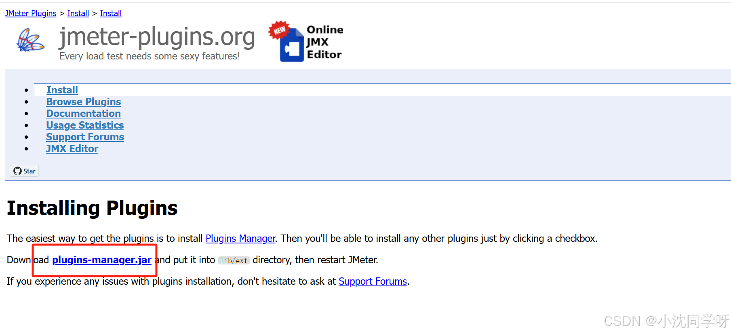Click the jmeter-plugins.org site title

coord(157,37)
